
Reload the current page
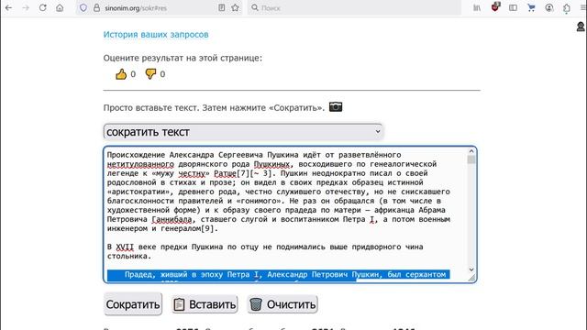[43, 7]
